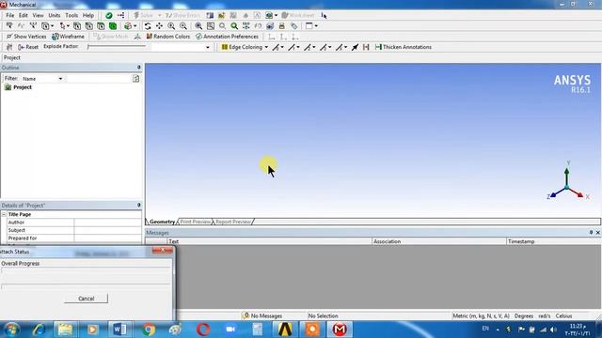Open the Tools menu
602x338 pixels.
click(x=71, y=15)
